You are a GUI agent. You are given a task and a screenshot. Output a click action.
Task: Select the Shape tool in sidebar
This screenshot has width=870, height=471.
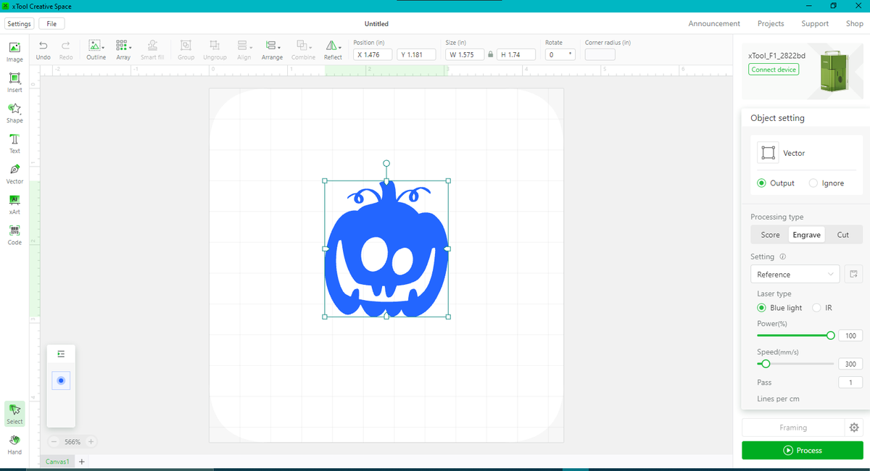14,109
